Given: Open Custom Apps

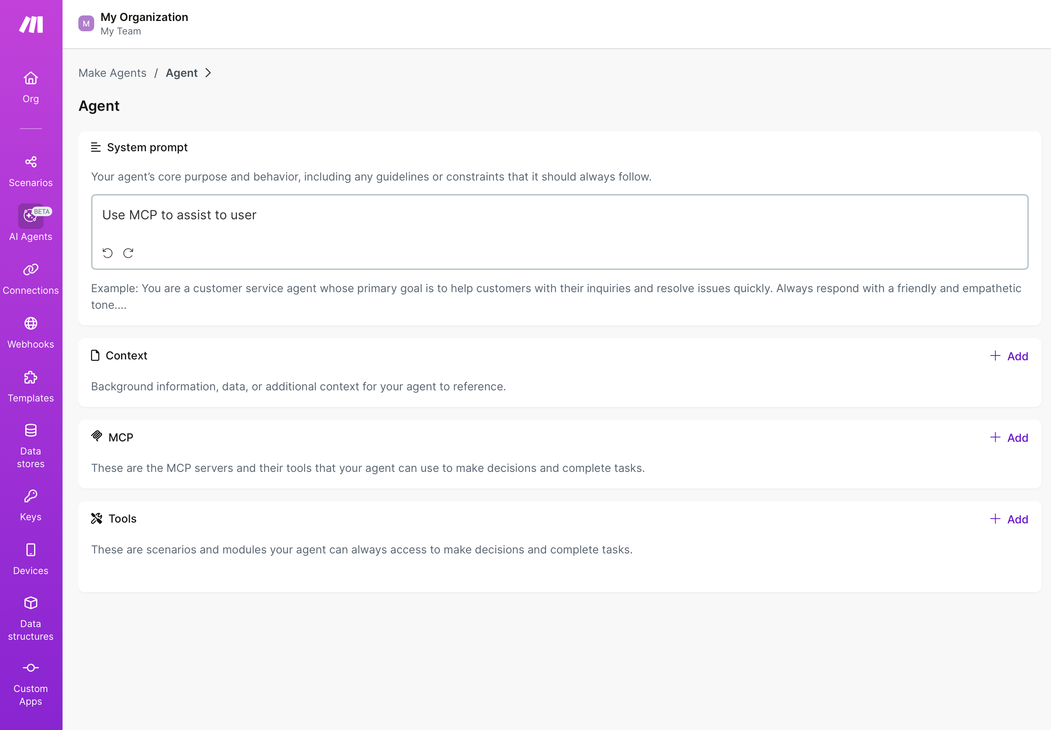Looking at the screenshot, I should point(30,682).
